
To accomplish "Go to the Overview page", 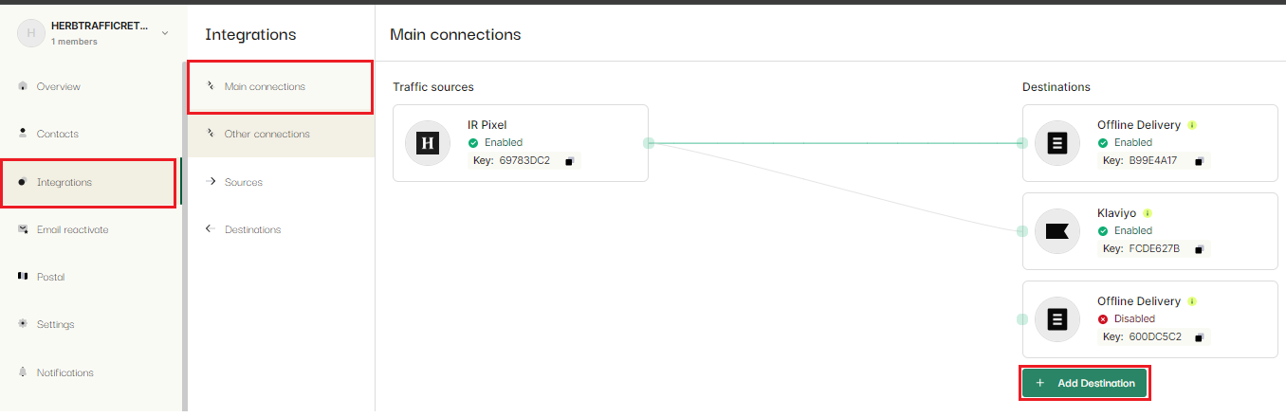I will pos(58,86).
